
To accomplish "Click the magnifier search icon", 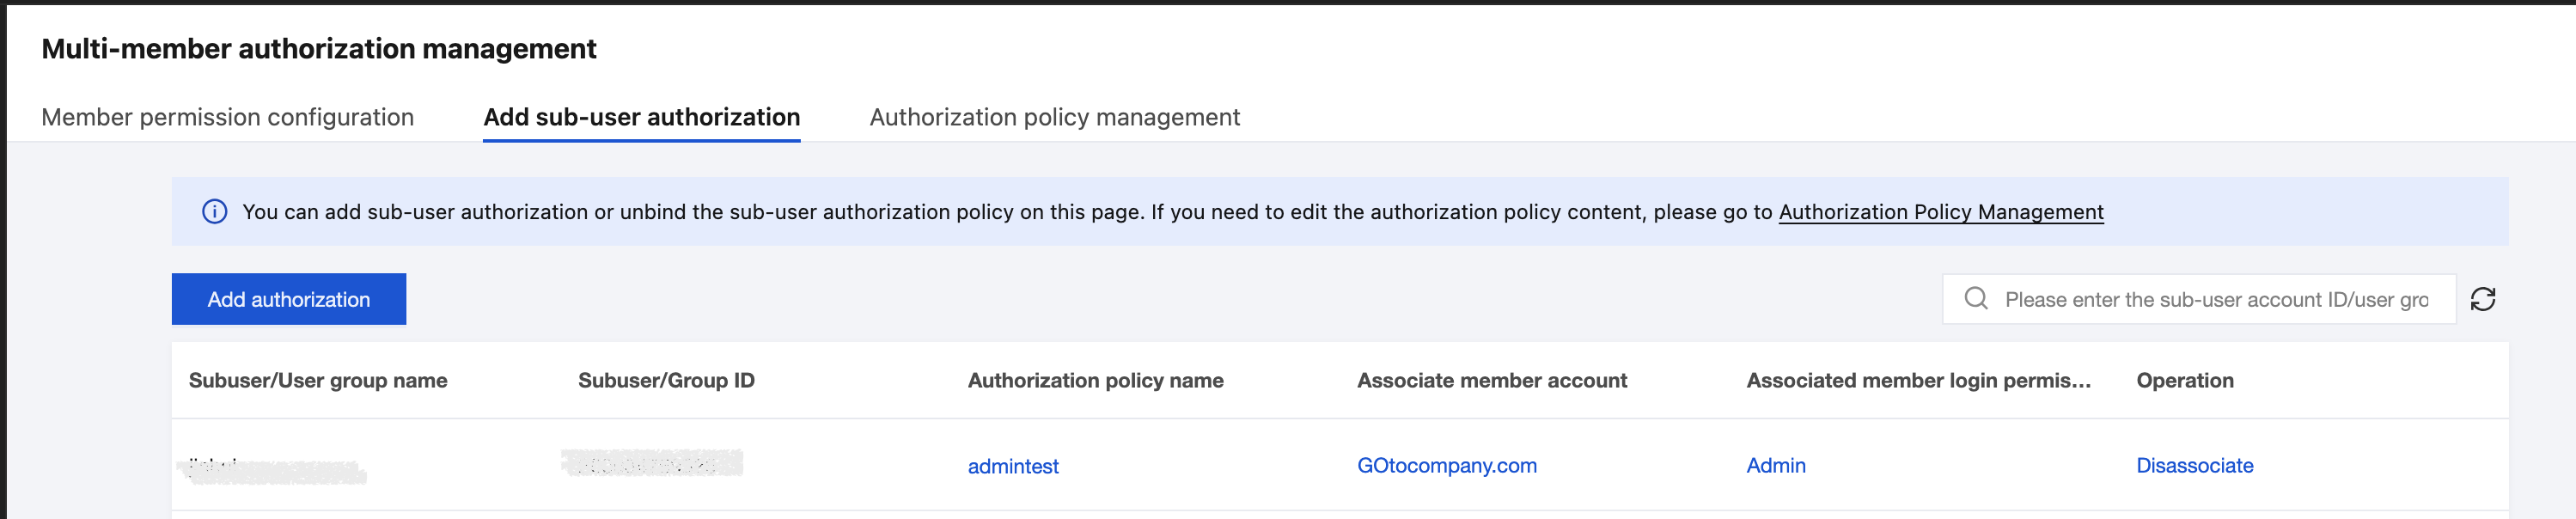I will (1975, 299).
